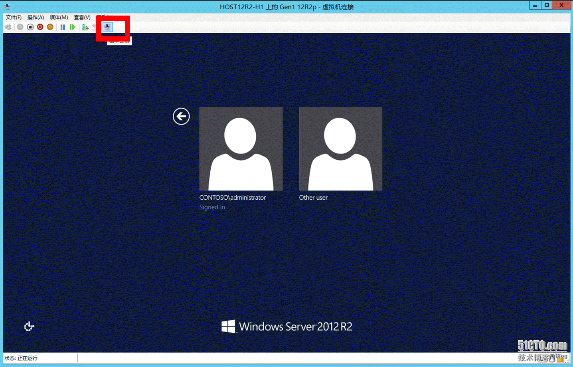Click the 状态: 正在运行 status text

click(x=21, y=358)
